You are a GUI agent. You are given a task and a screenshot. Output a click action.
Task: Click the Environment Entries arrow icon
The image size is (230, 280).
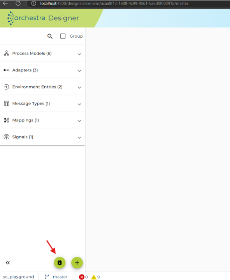coord(7,87)
